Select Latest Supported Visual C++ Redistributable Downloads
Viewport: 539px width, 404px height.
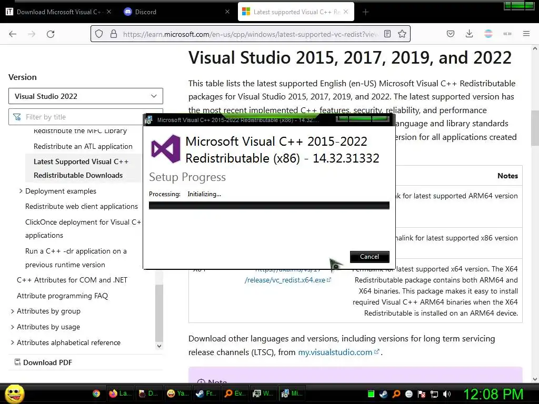click(x=81, y=168)
